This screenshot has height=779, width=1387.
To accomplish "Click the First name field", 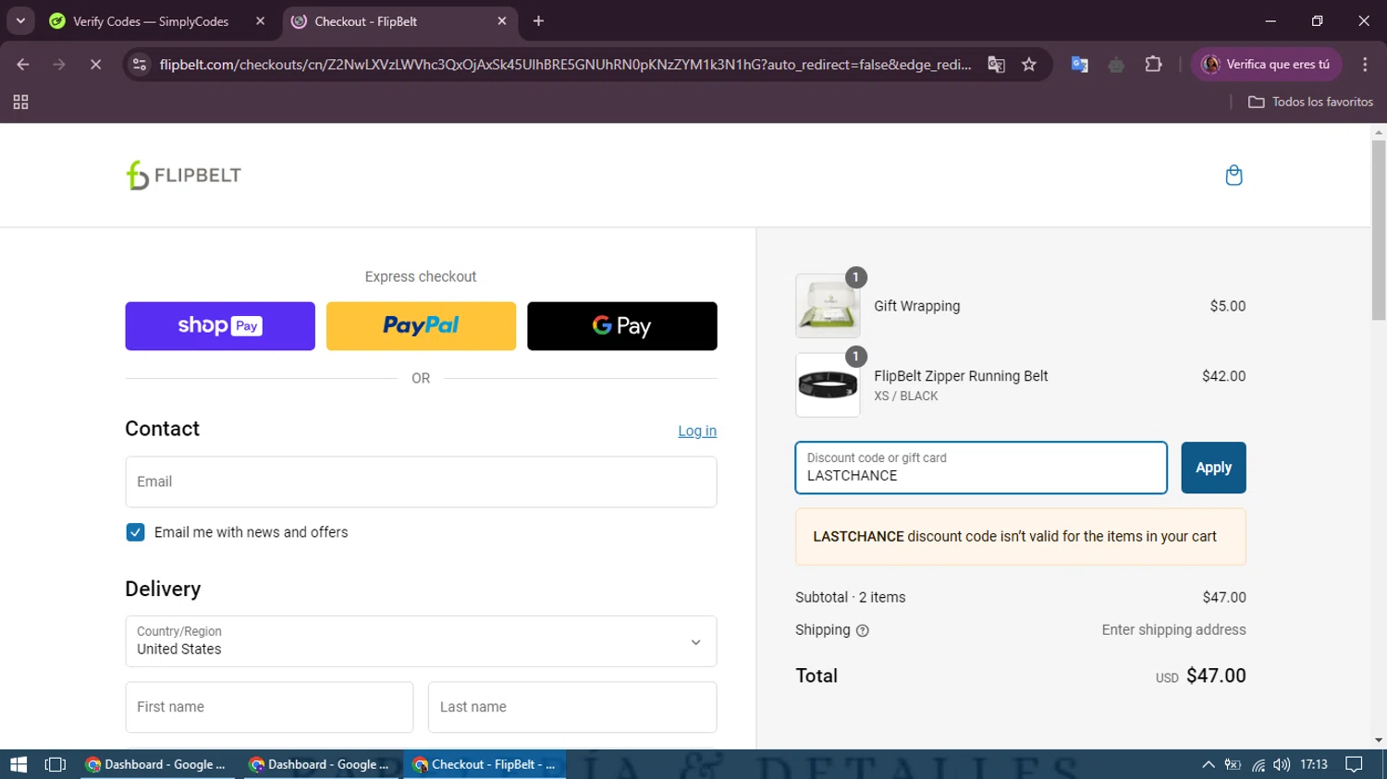I will coord(269,707).
